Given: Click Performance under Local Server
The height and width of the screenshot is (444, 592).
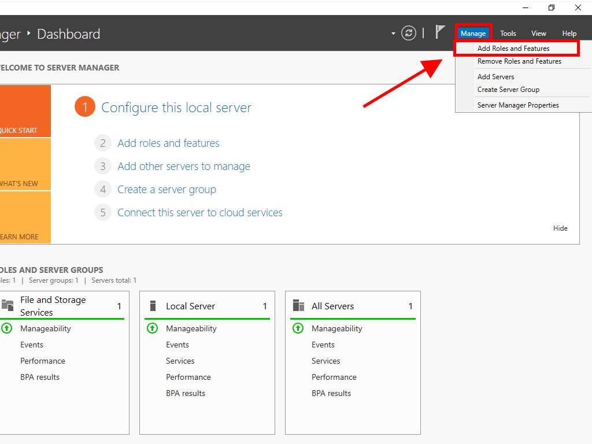Looking at the screenshot, I should pyautogui.click(x=188, y=377).
